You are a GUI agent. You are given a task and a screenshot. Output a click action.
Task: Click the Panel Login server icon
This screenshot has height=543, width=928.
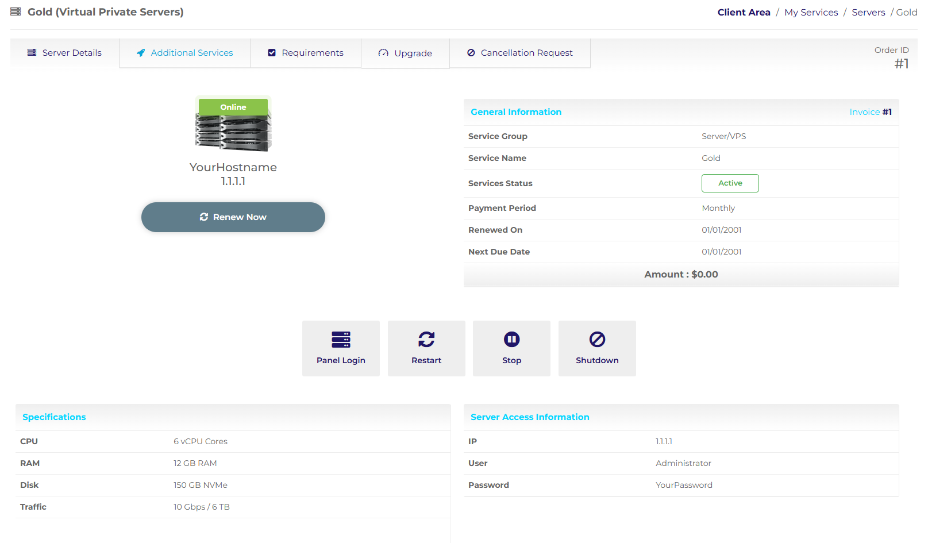(341, 340)
